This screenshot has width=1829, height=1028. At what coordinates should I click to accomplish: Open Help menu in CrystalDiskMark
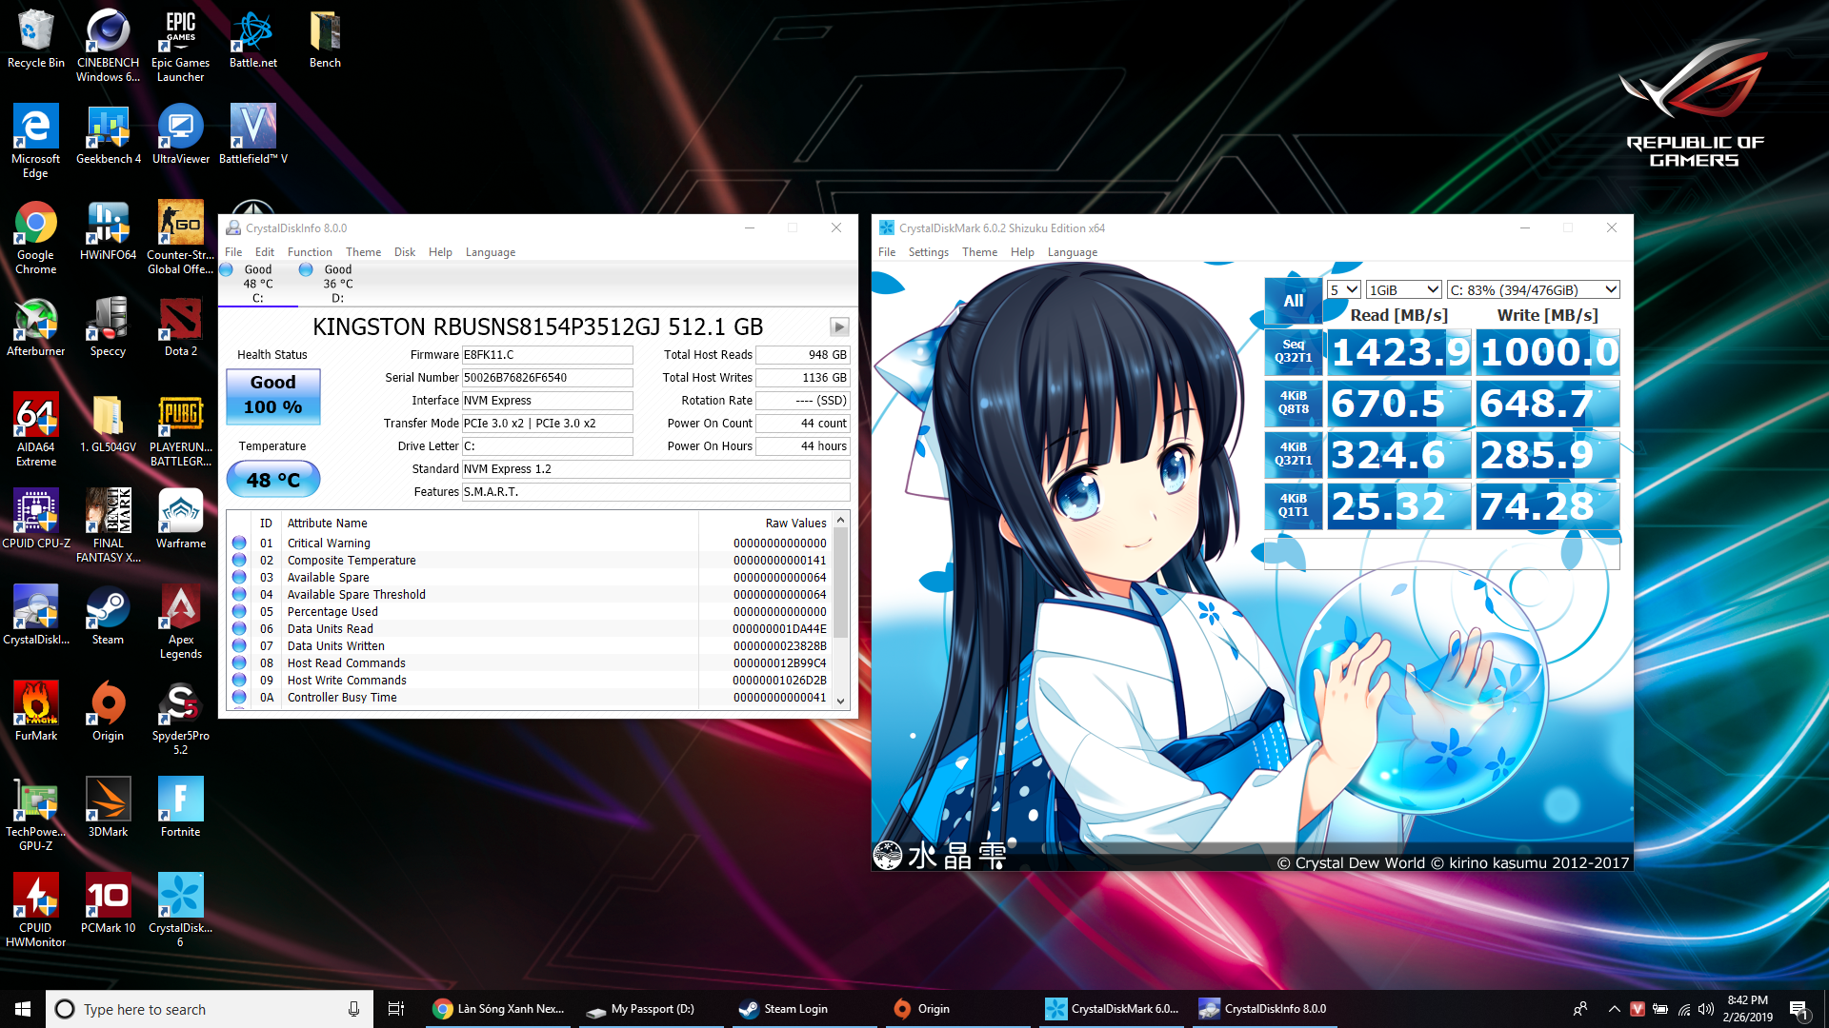click(x=1022, y=252)
